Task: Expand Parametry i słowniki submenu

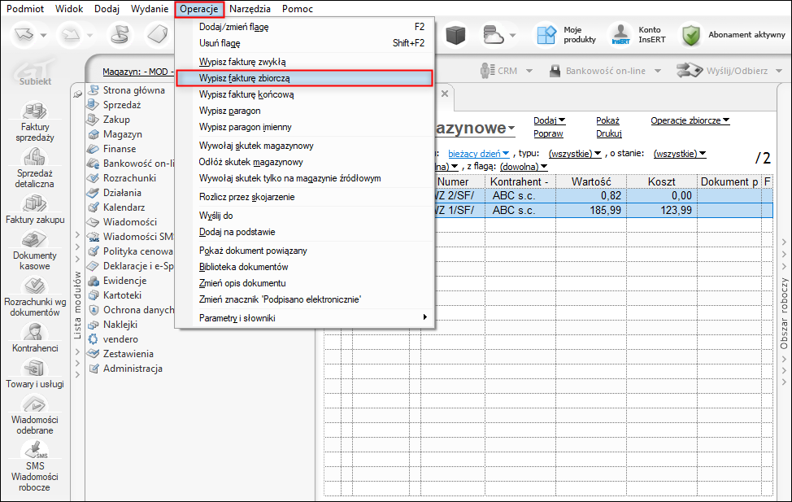Action: 312,317
